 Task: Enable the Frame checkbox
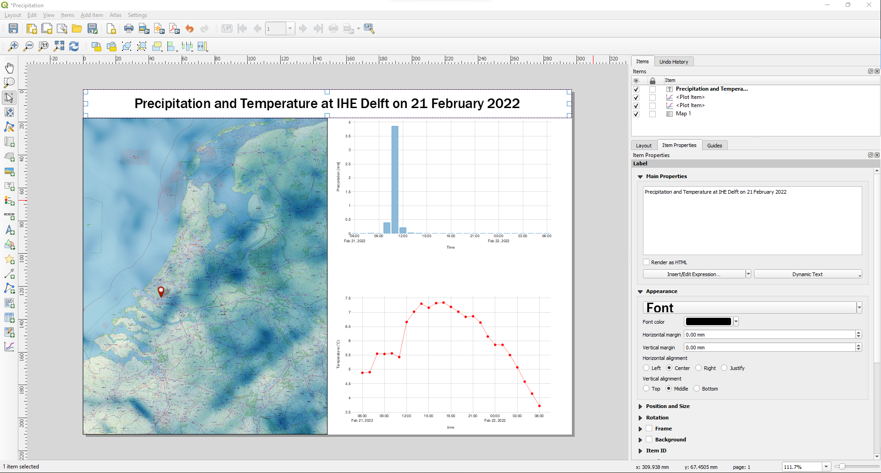tap(649, 429)
